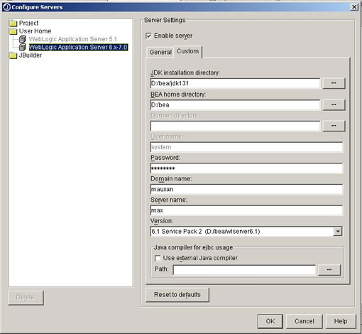Open the Version dropdown list
The width and height of the screenshot is (362, 334).
(338, 232)
